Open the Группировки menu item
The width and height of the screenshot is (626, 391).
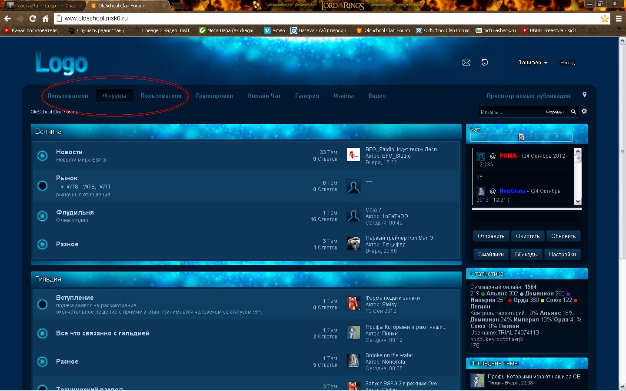click(x=214, y=96)
